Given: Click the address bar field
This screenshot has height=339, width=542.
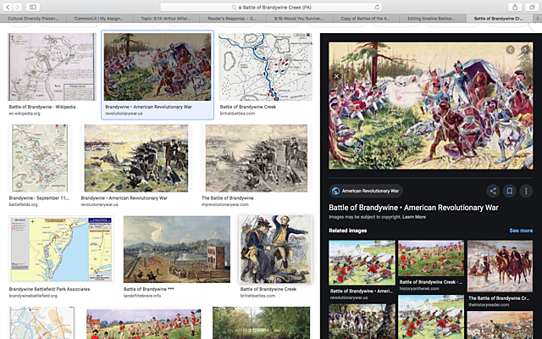Looking at the screenshot, I should [x=271, y=7].
